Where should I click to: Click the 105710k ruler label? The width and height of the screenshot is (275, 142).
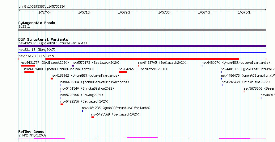click(x=85, y=12)
